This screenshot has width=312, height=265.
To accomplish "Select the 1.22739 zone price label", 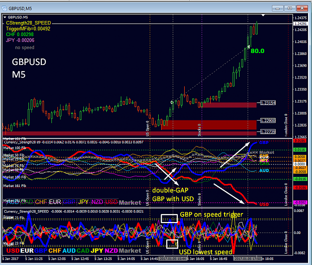I will pyautogui.click(x=268, y=131).
